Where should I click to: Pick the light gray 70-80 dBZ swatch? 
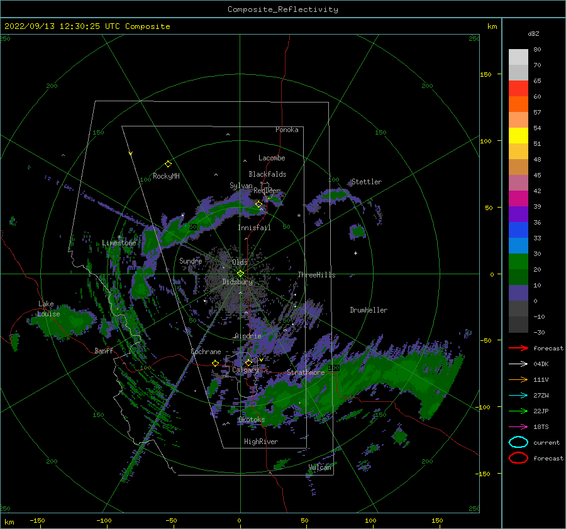point(518,57)
